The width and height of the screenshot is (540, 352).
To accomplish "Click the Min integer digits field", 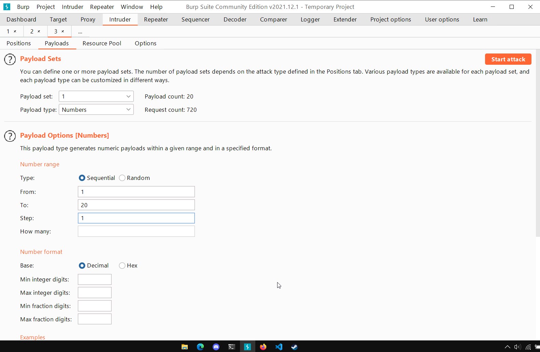I will (95, 279).
